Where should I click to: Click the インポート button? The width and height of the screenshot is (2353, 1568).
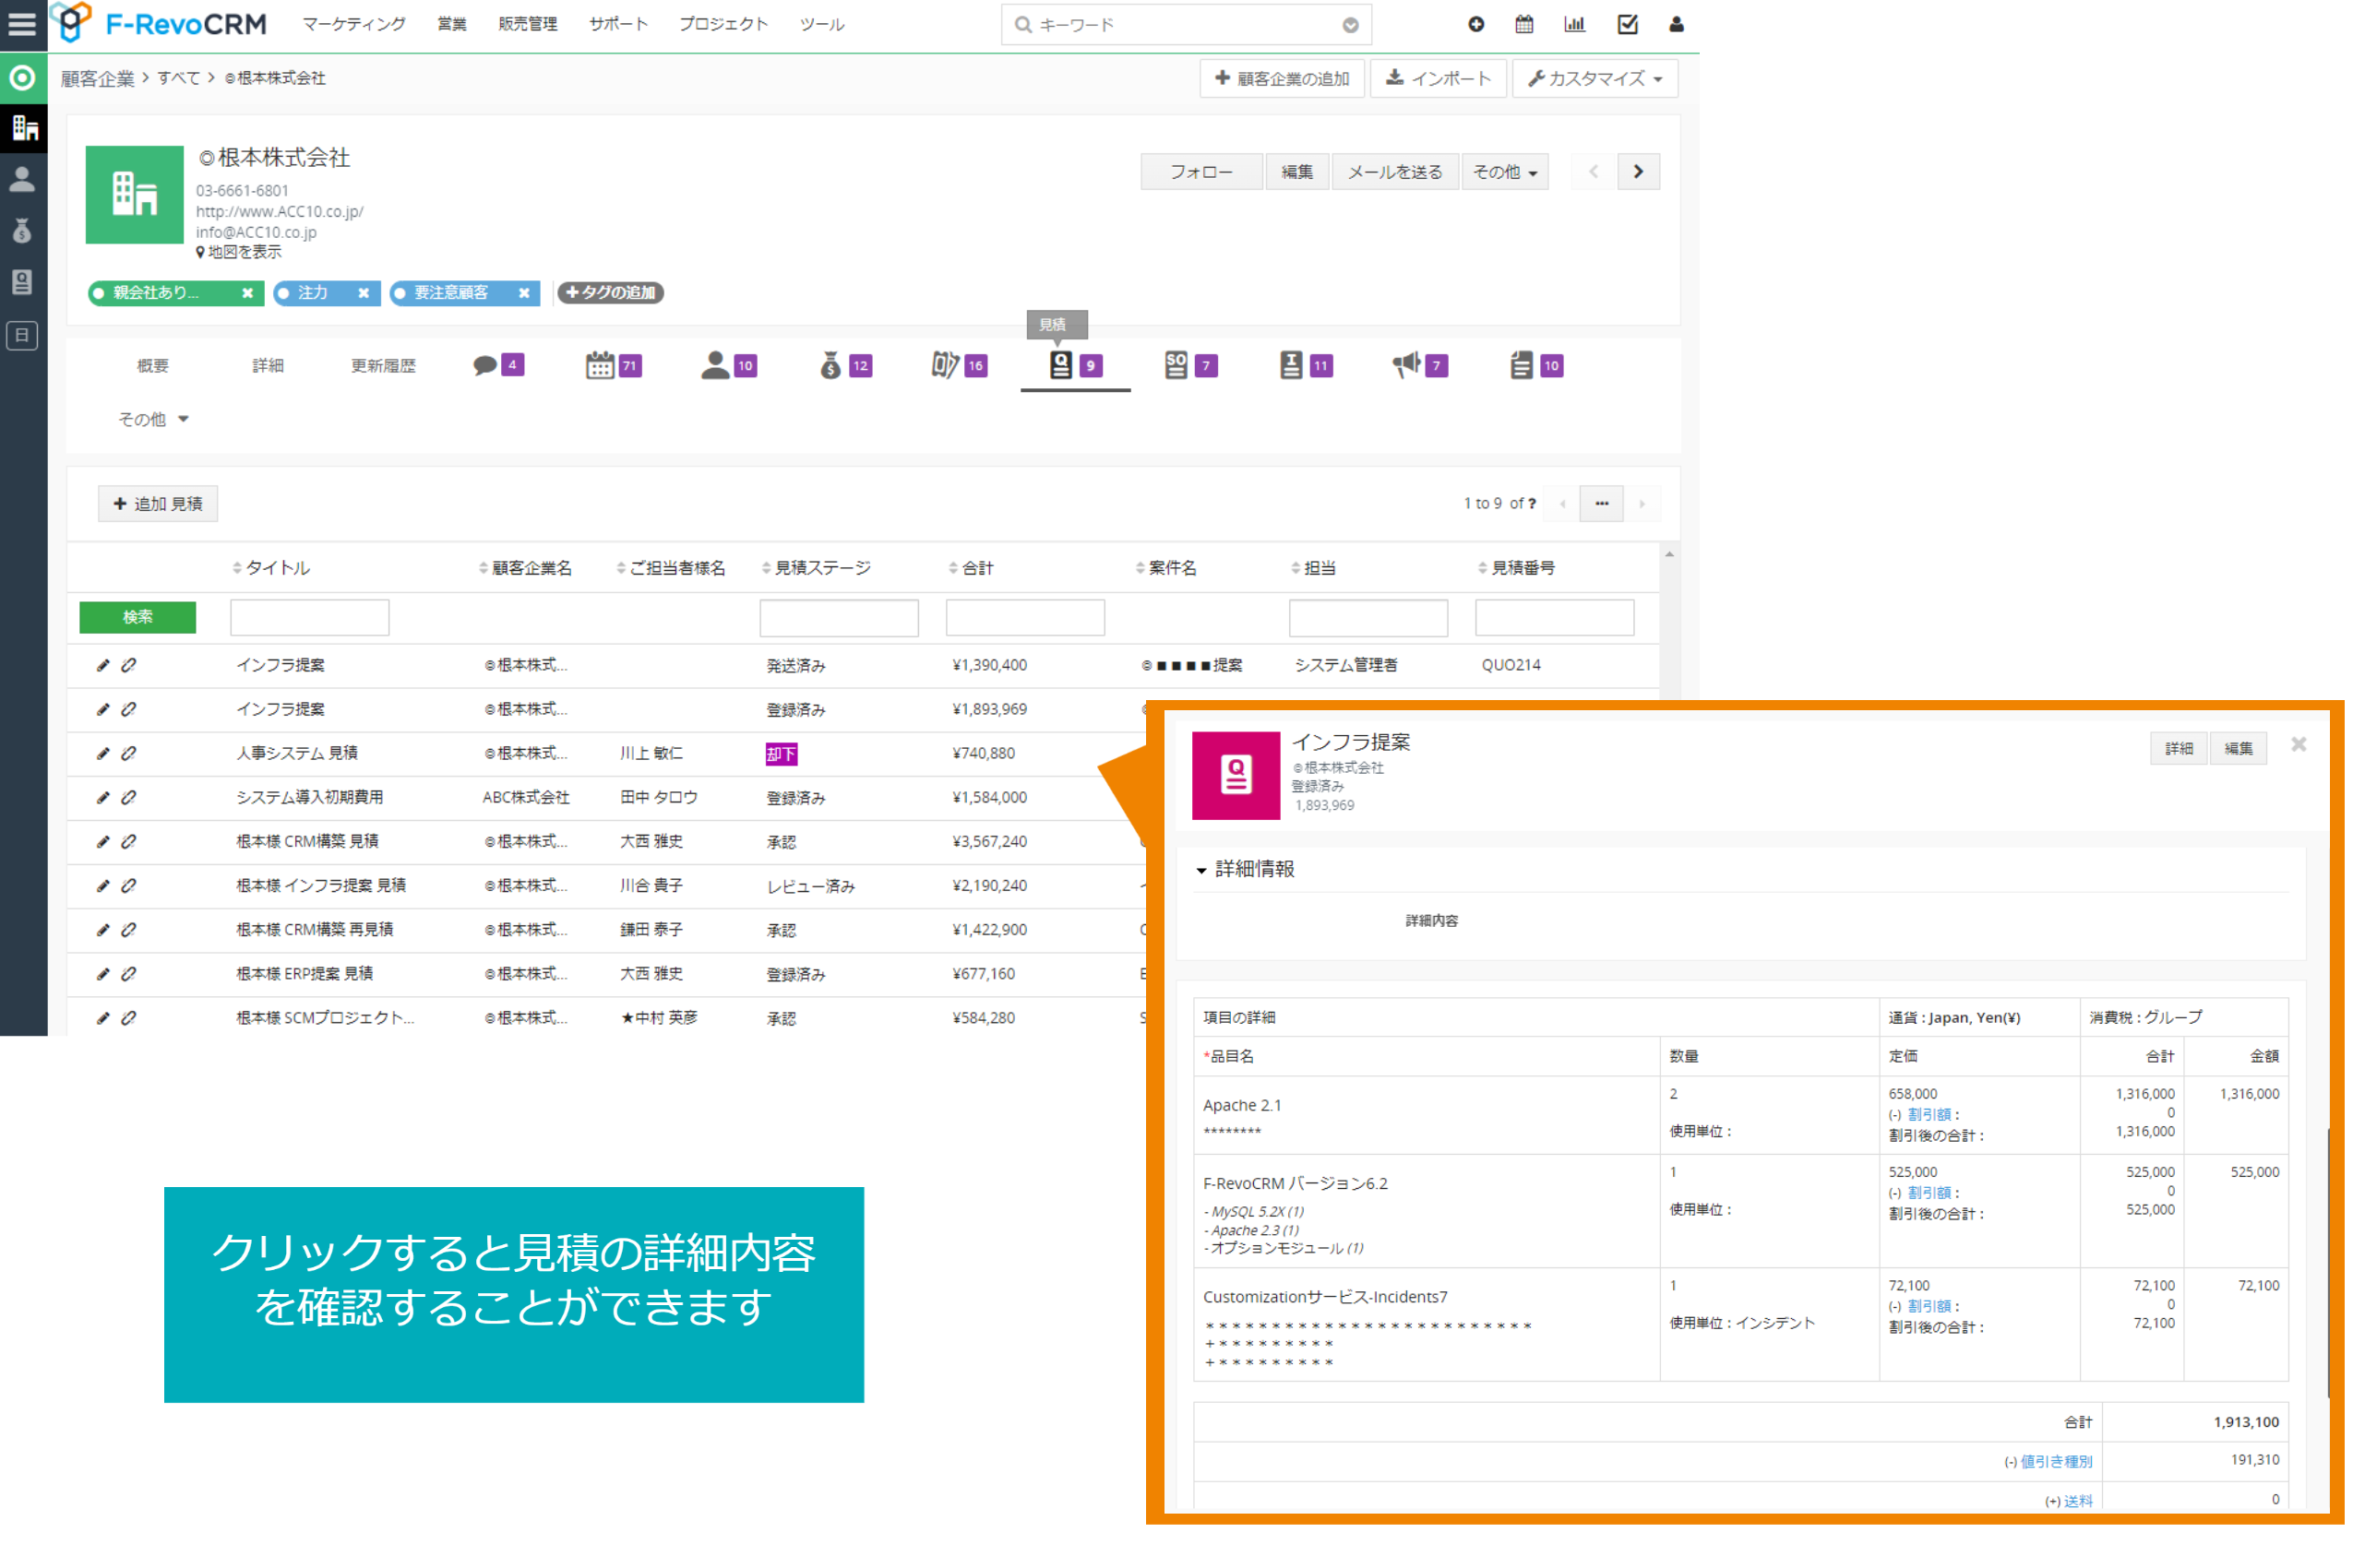pyautogui.click(x=1438, y=78)
